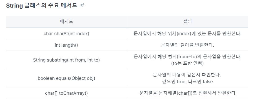The height and width of the screenshot is (102, 260).
Task: Click the 'int length()' method cell
Action: tap(66, 45)
